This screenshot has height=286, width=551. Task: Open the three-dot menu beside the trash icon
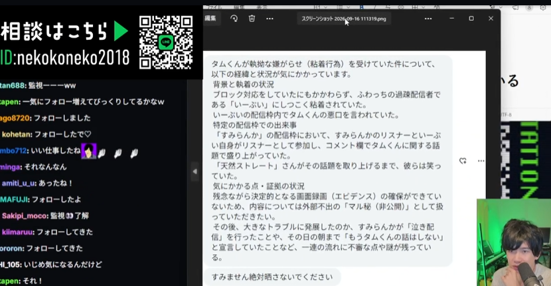(270, 19)
